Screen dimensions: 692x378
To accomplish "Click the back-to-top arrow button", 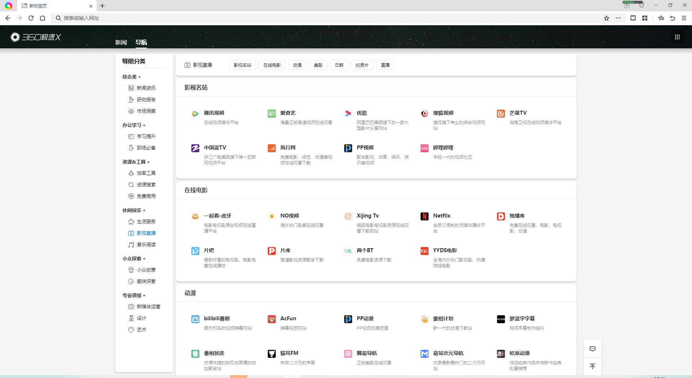I will (x=592, y=366).
